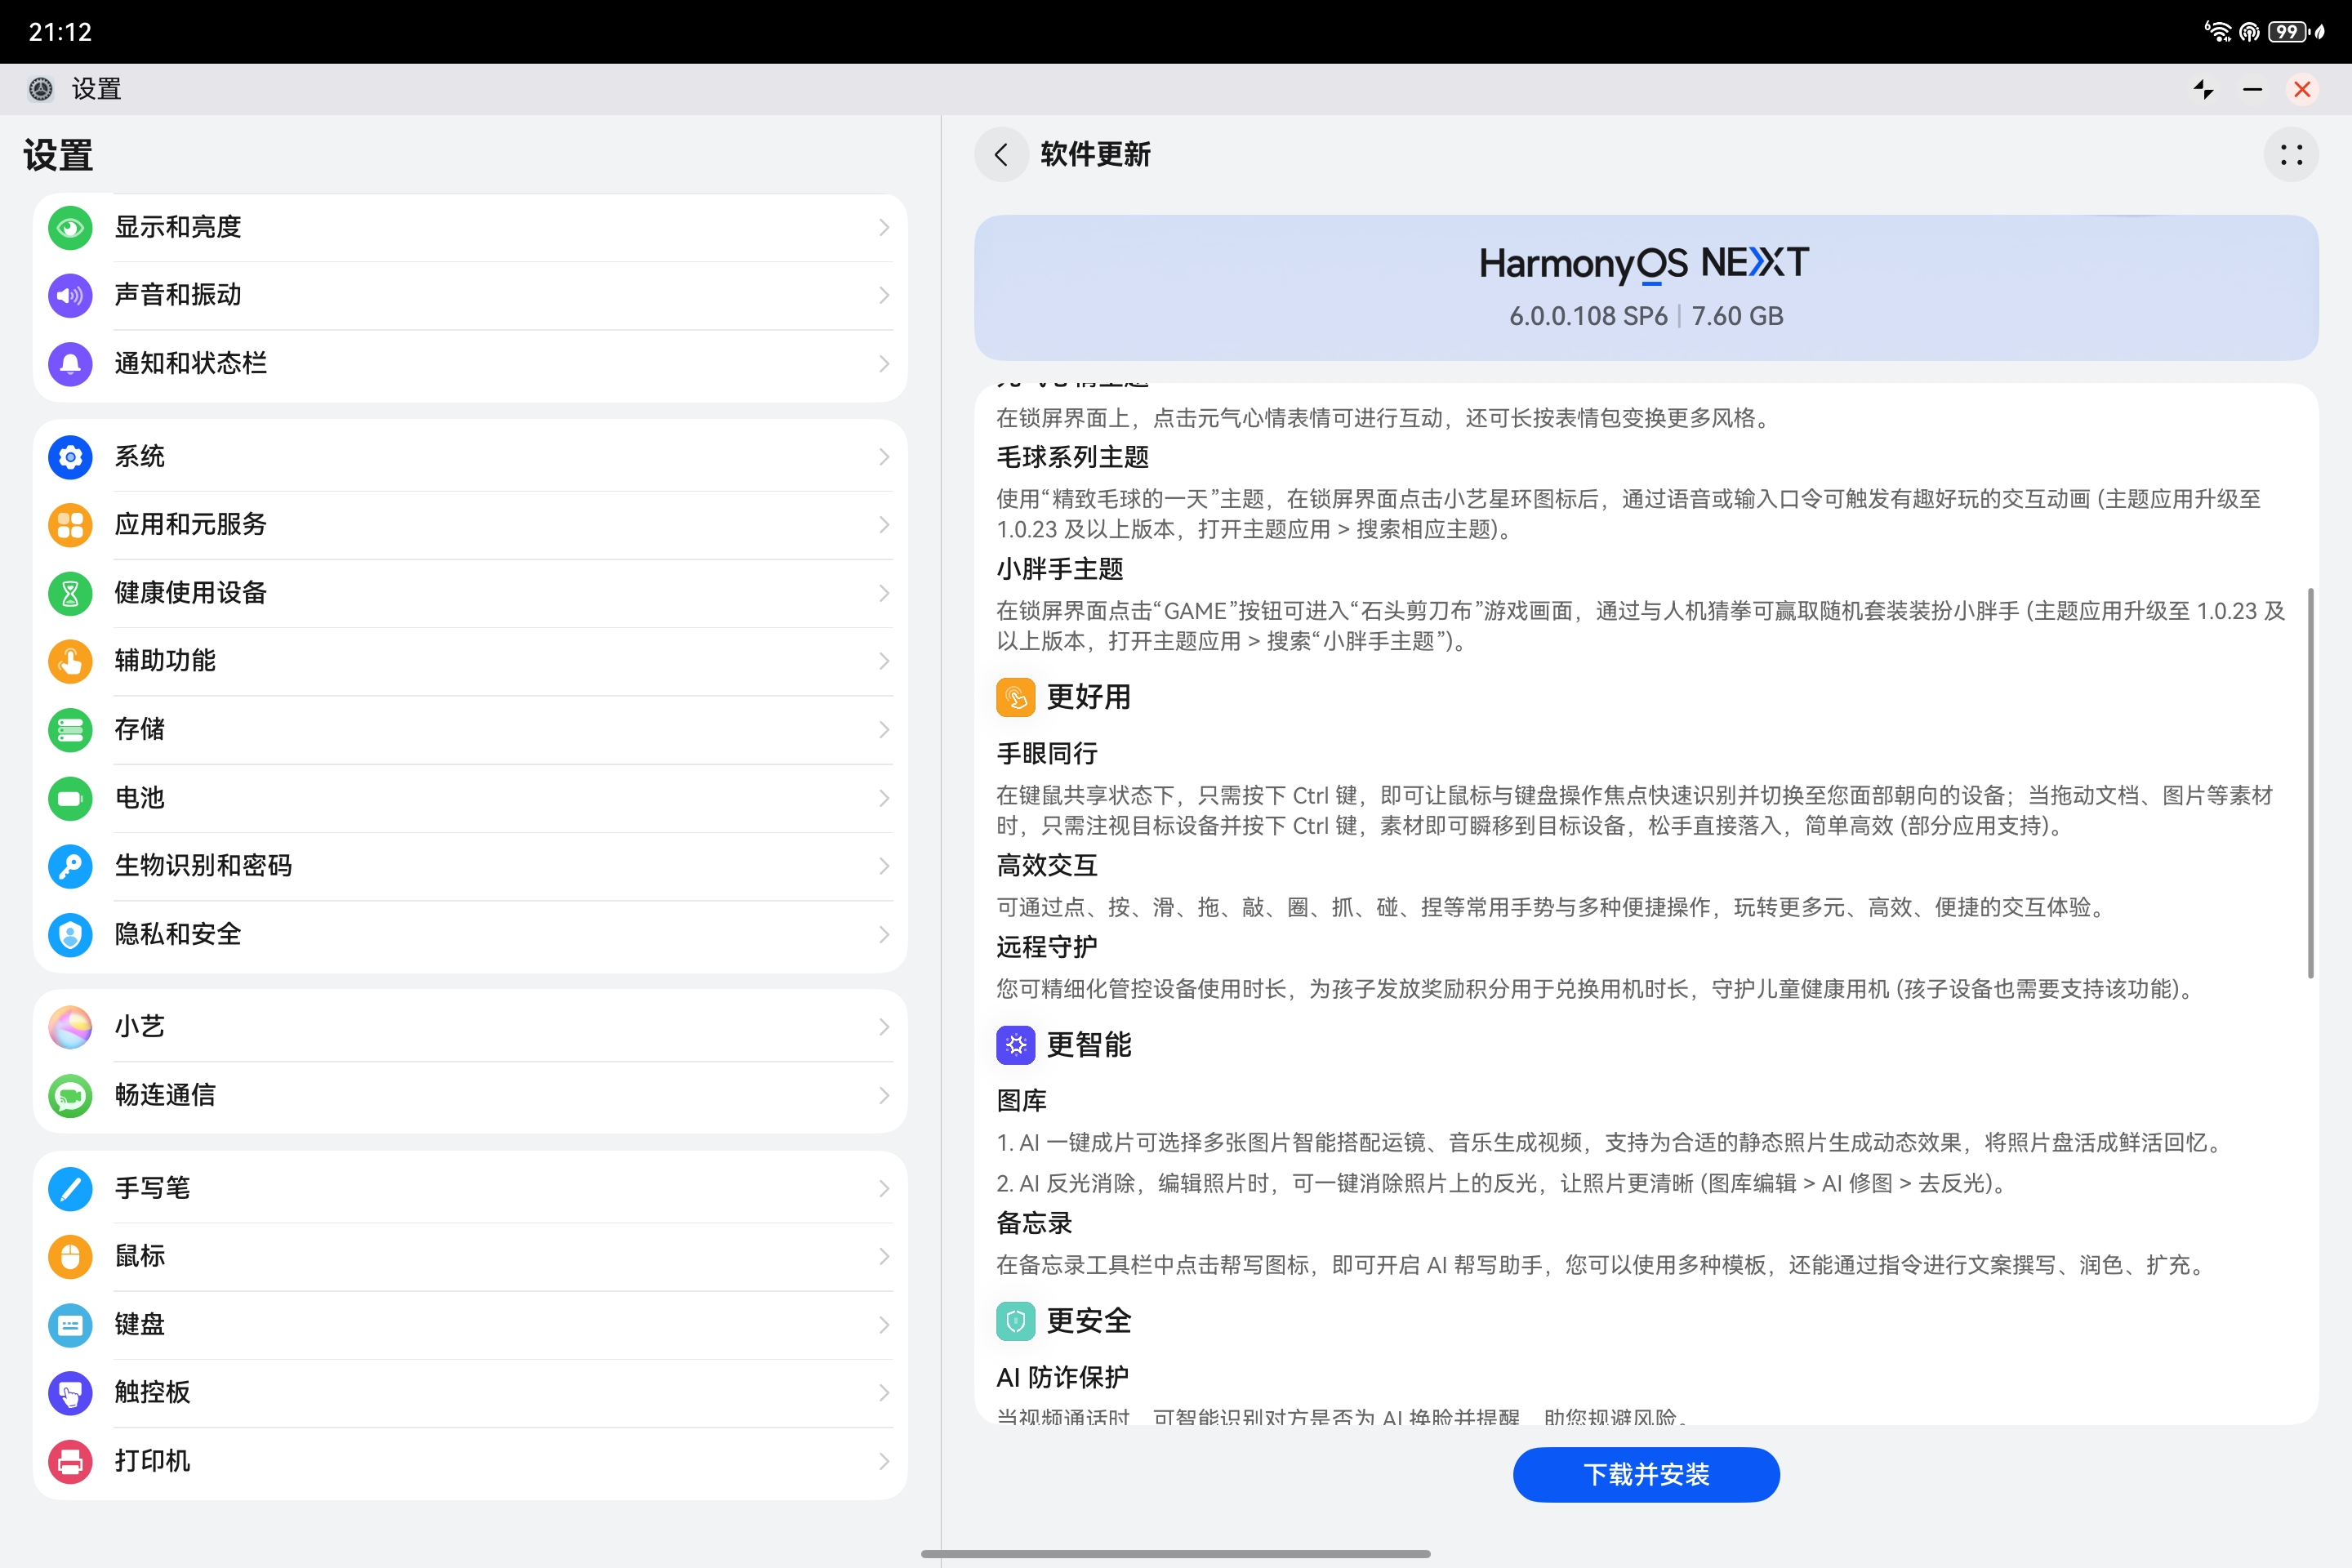Select 应用和元服务 in settings list
The height and width of the screenshot is (1568, 2352).
click(190, 525)
